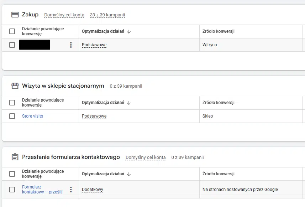Click the Dodatkowy link in the form row
305x207 pixels.
[92, 189]
